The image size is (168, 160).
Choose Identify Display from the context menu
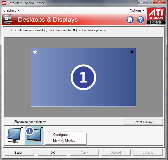point(64,140)
